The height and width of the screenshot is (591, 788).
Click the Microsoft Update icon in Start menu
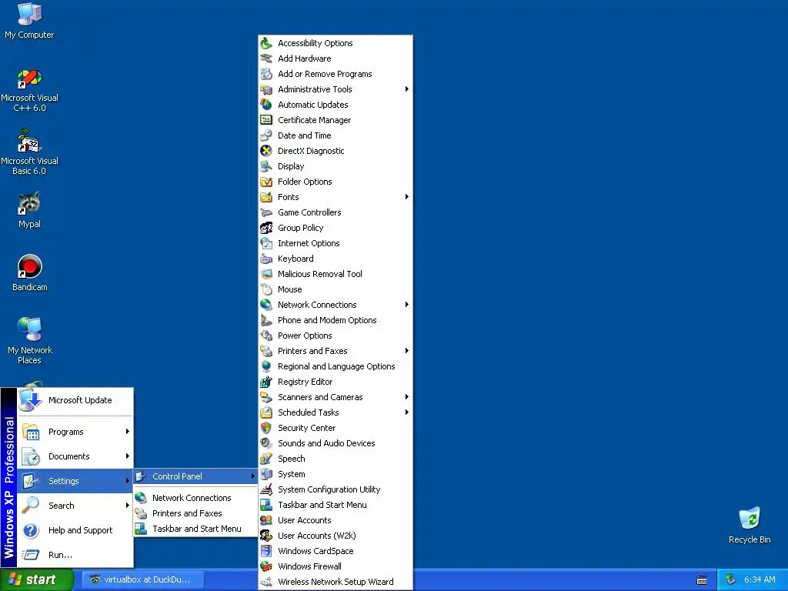(30, 400)
